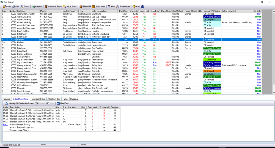This screenshot has height=148, width=275.
Task: Click the 04 Waiting for Approval status cell for order 10025
Action: coord(212,17)
